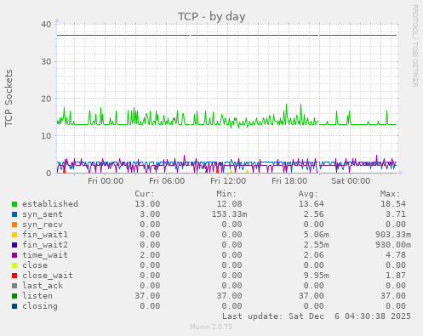Select the 'close_wait' legend label
This screenshot has width=423, height=336.
coord(48,276)
